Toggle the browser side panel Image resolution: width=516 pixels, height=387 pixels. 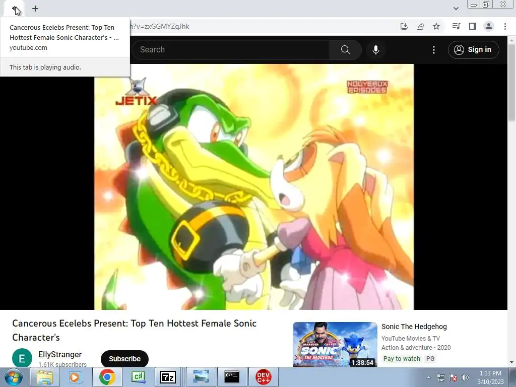[x=473, y=26]
